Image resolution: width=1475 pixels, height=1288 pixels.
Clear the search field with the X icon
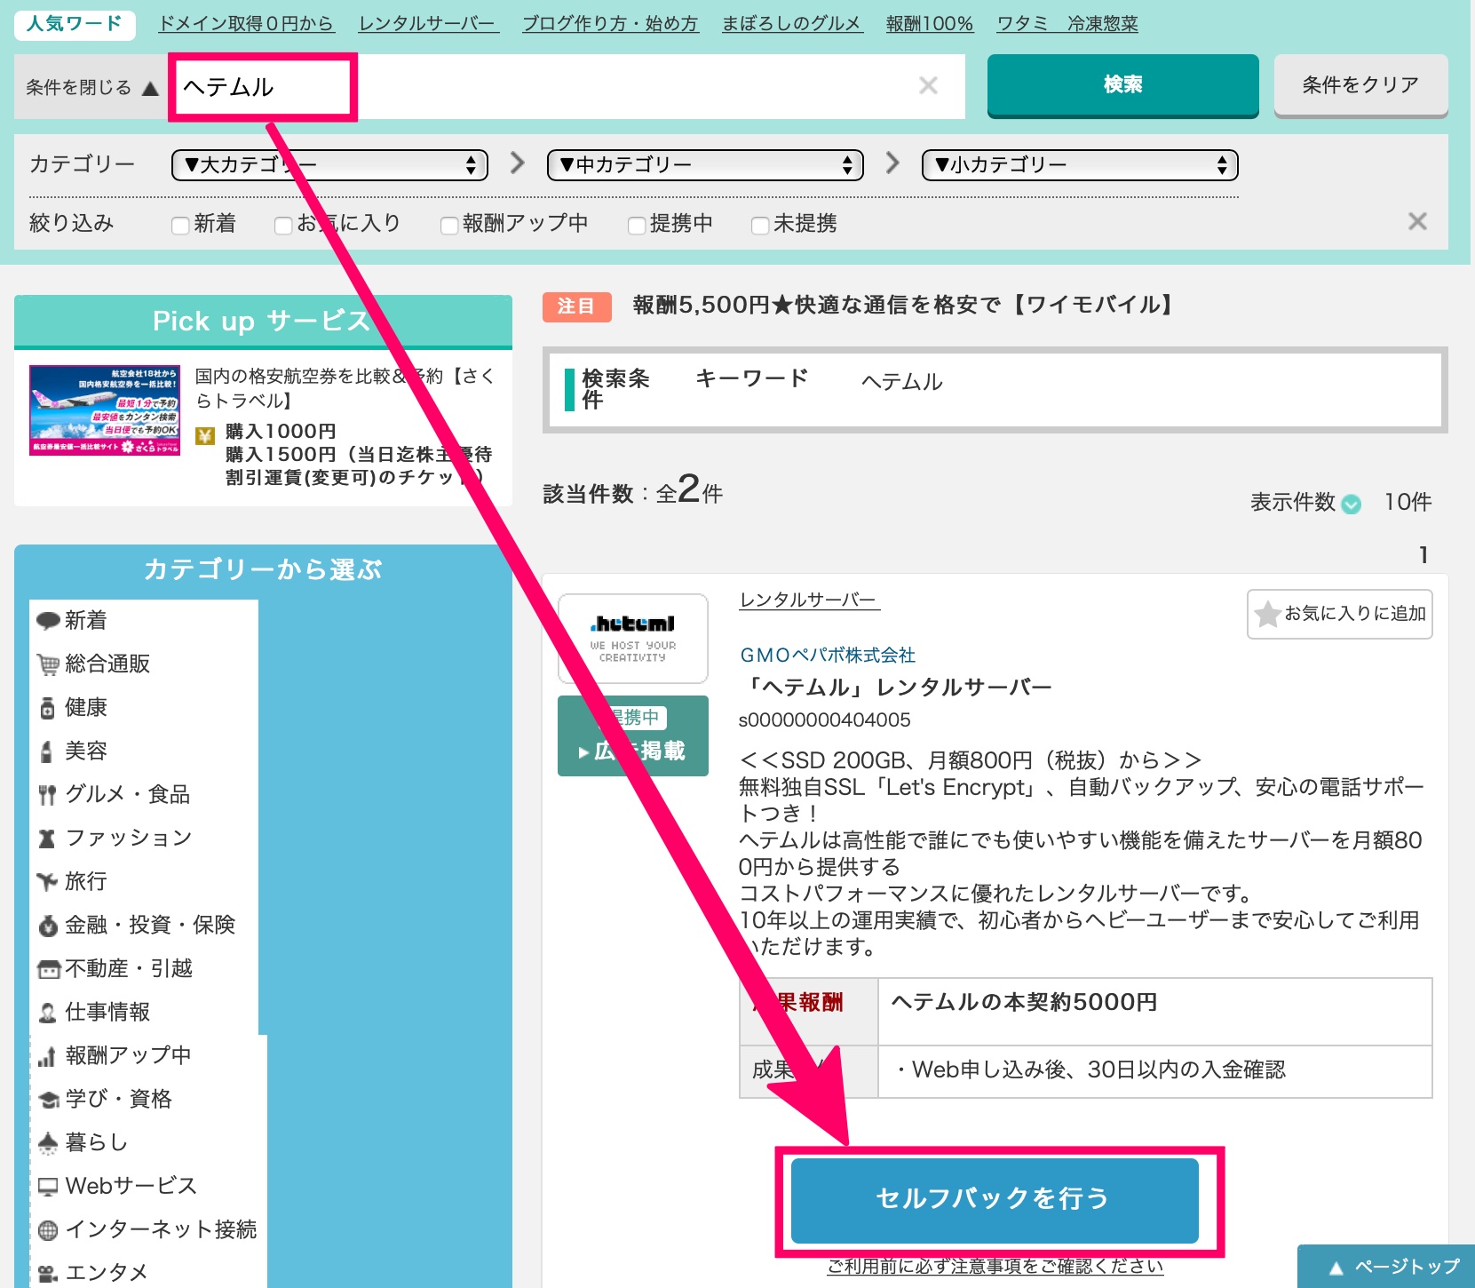pyautogui.click(x=928, y=85)
